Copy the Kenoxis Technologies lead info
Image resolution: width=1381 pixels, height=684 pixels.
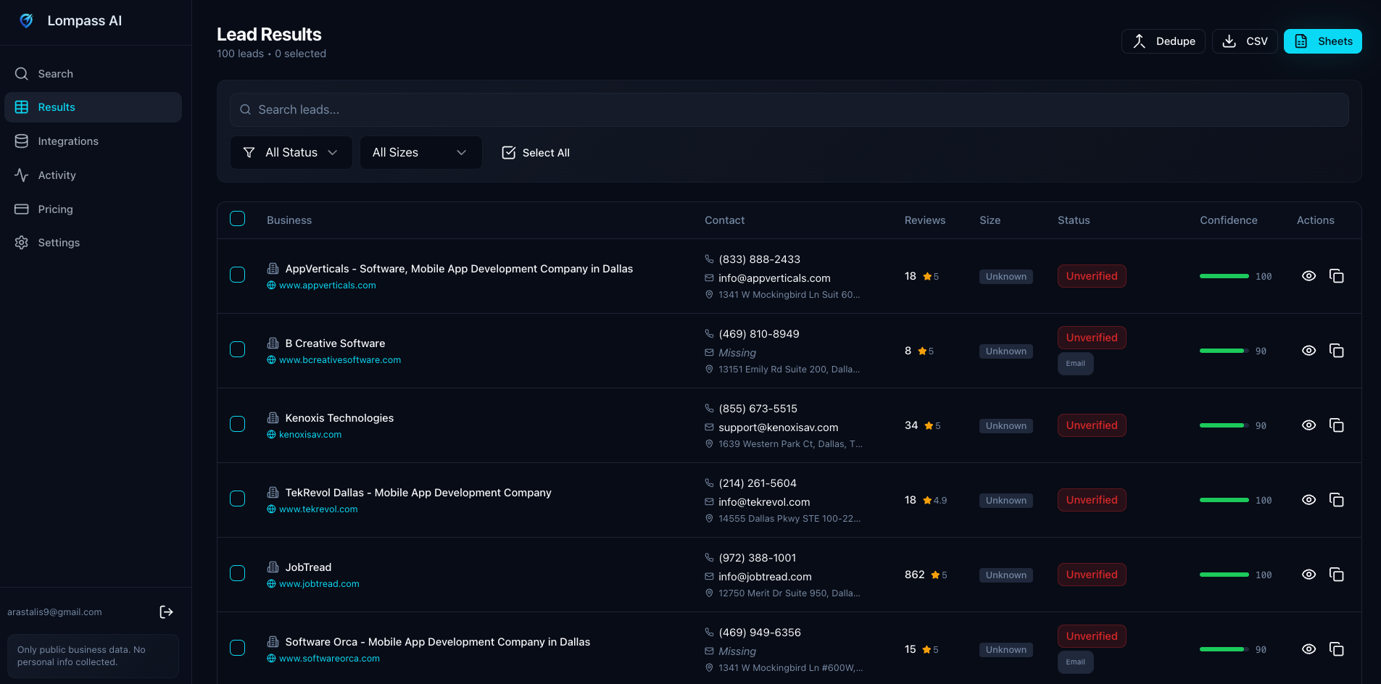coord(1337,425)
